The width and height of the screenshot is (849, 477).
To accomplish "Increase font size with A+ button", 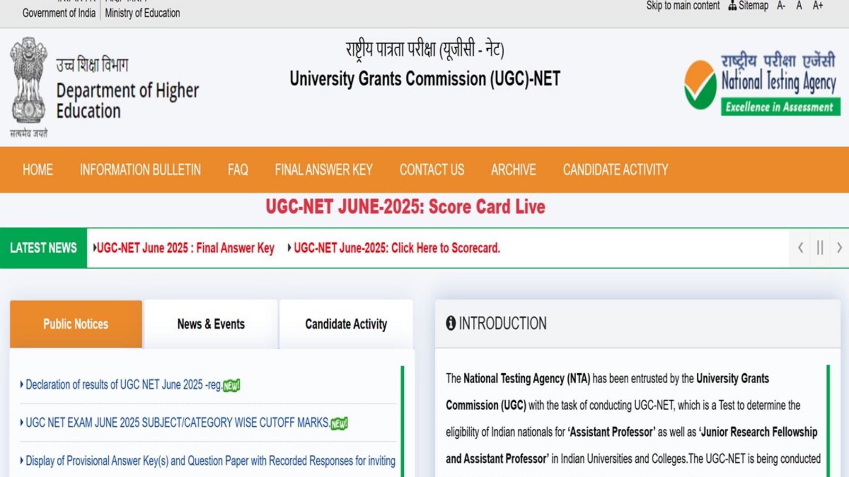I will pos(818,6).
